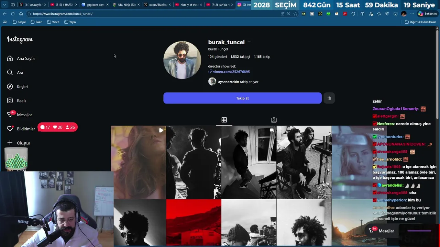Open Reels from the sidebar
Image resolution: width=440 pixels, height=247 pixels.
(x=17, y=101)
